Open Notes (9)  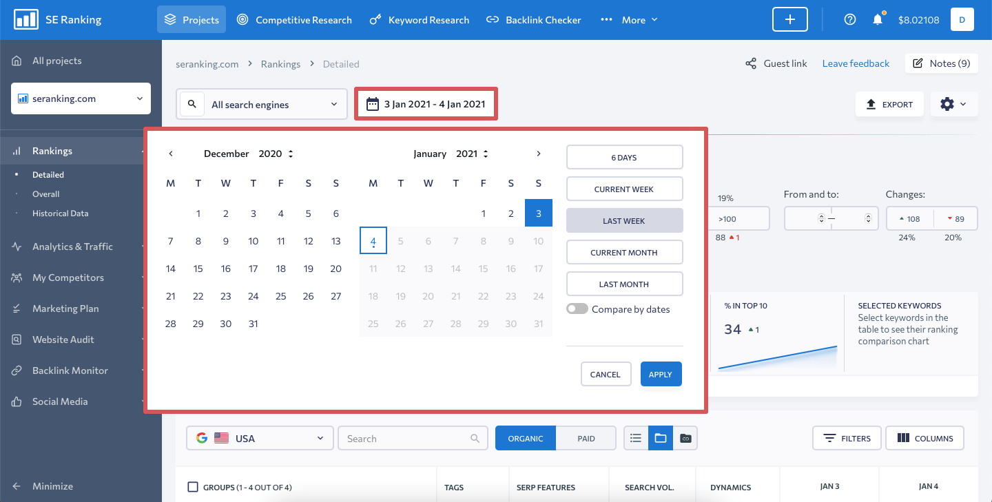(x=942, y=63)
